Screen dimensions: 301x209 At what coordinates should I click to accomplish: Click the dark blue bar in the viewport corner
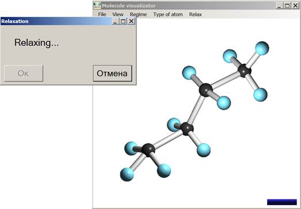(282, 202)
